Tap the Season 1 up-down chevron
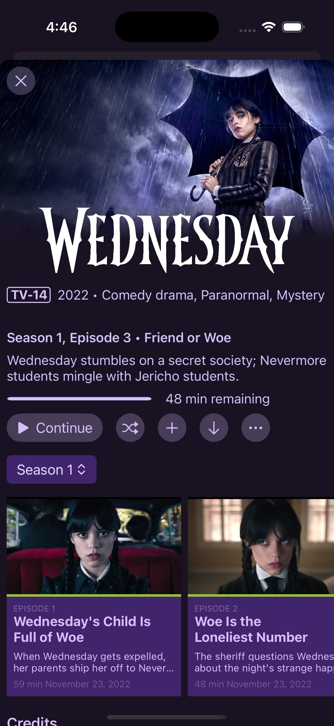 pyautogui.click(x=81, y=470)
